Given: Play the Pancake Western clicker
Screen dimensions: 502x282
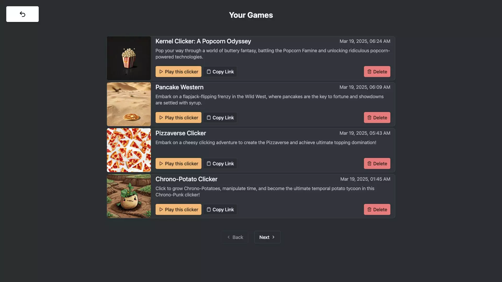Looking at the screenshot, I should [178, 118].
